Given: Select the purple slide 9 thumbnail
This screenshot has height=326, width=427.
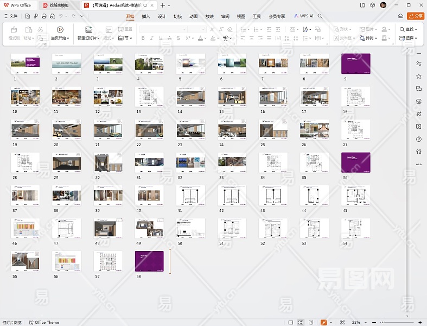Looking at the screenshot, I should pos(355,64).
